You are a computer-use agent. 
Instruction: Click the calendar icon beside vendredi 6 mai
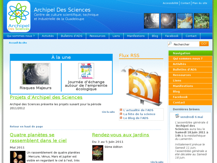[x=177, y=116]
